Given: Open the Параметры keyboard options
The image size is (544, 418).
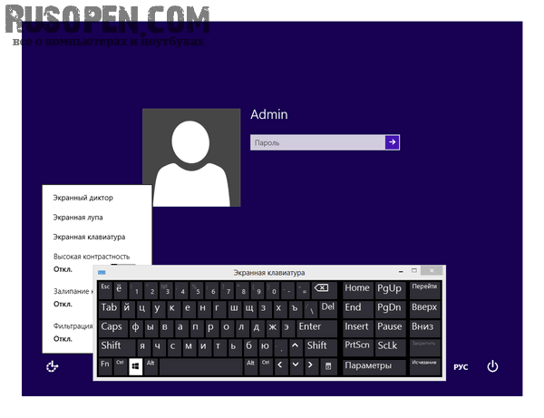Looking at the screenshot, I should tap(374, 365).
